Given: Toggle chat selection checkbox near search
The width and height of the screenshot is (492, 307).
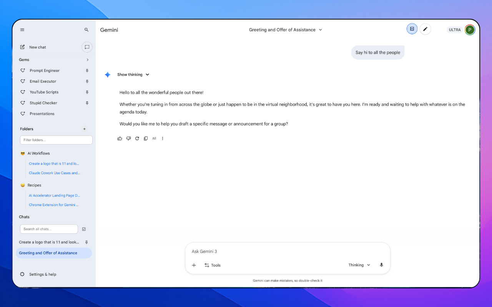Looking at the screenshot, I should [84, 229].
